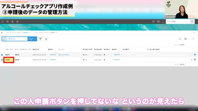Click the チェックのタイミング column header

tap(23, 49)
